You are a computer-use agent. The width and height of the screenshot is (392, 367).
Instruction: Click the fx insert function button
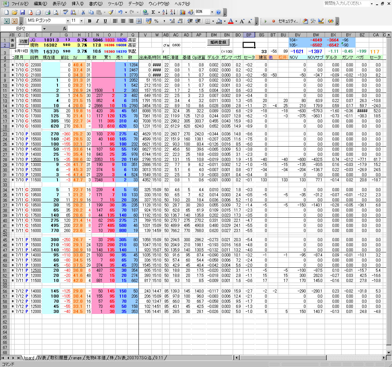pos(65,29)
